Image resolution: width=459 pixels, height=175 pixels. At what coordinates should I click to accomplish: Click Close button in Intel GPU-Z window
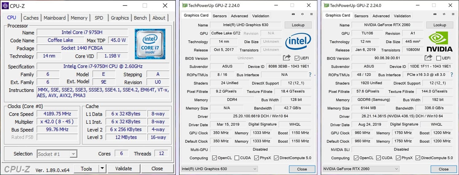coord(302,169)
